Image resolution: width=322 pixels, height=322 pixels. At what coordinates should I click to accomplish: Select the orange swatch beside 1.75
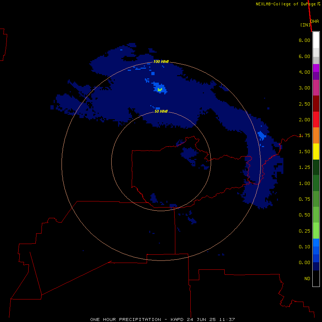[316, 136]
